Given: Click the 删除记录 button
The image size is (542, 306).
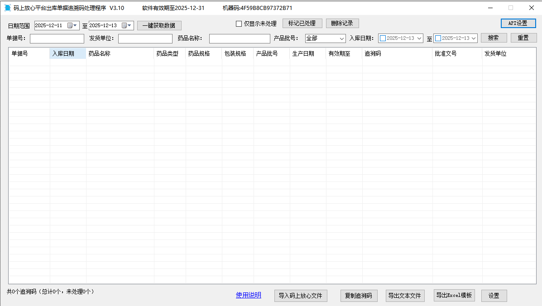Looking at the screenshot, I should point(342,23).
